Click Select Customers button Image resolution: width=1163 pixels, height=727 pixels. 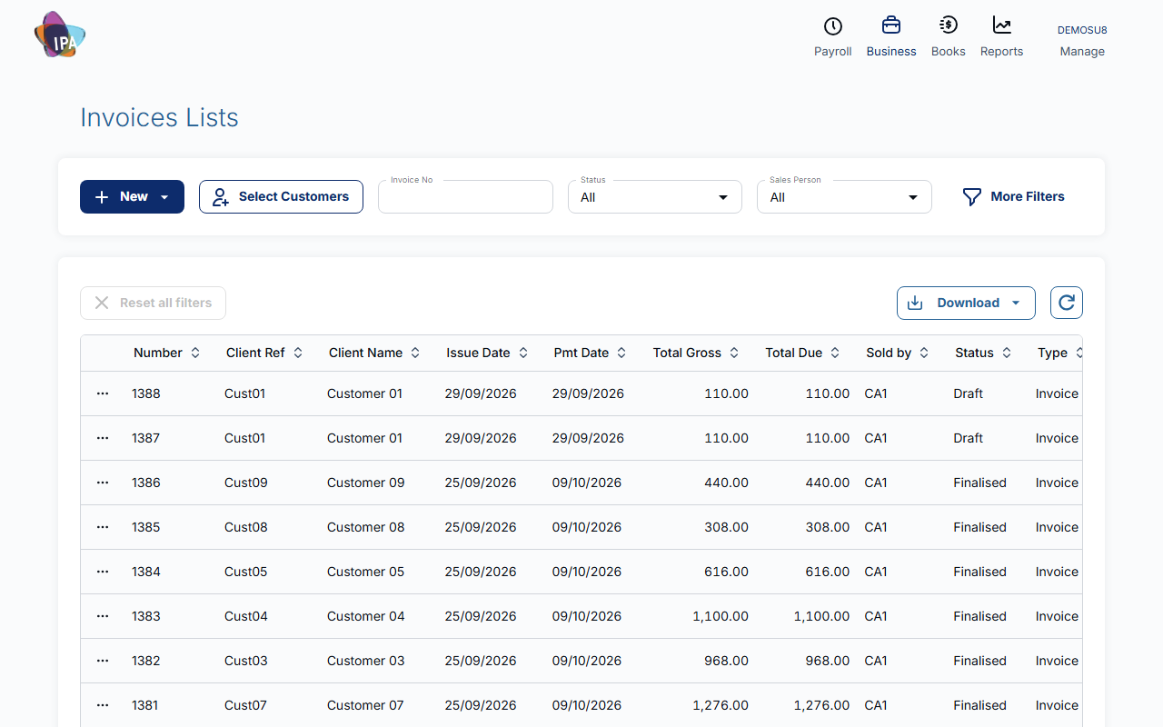tap(281, 196)
